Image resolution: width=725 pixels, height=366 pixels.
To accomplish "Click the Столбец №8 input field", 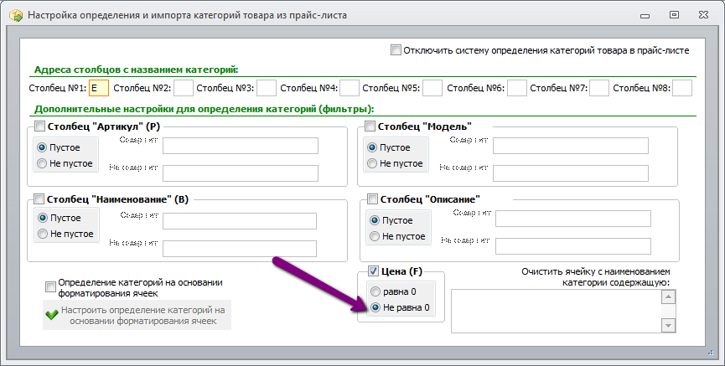I will [682, 88].
